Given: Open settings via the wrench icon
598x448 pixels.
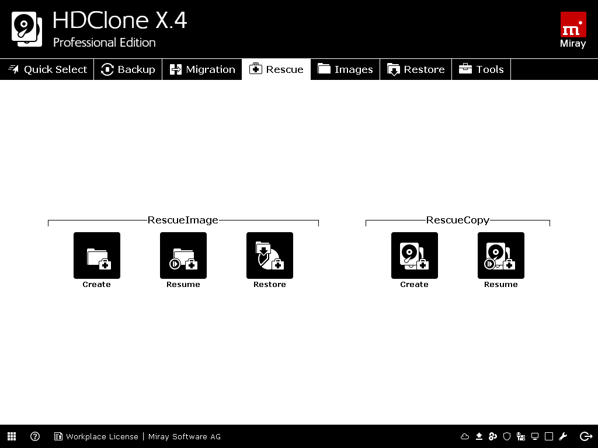Looking at the screenshot, I should 564,436.
